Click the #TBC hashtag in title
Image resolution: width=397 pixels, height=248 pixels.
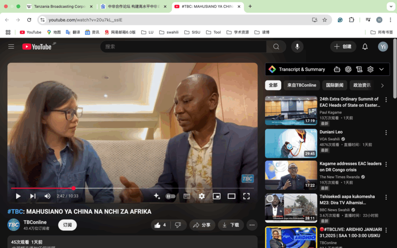tap(15, 212)
